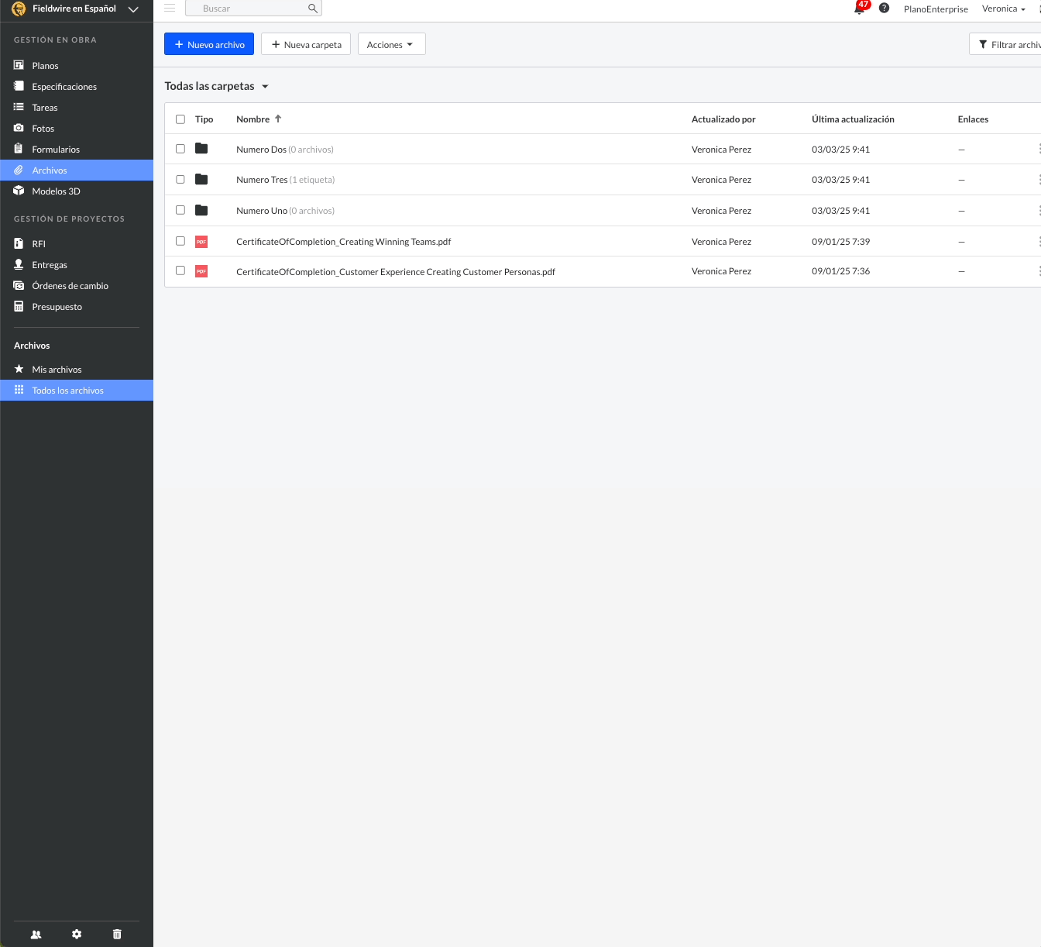Click the Numero Uno folder icon
The height and width of the screenshot is (947, 1041).
[x=201, y=210]
